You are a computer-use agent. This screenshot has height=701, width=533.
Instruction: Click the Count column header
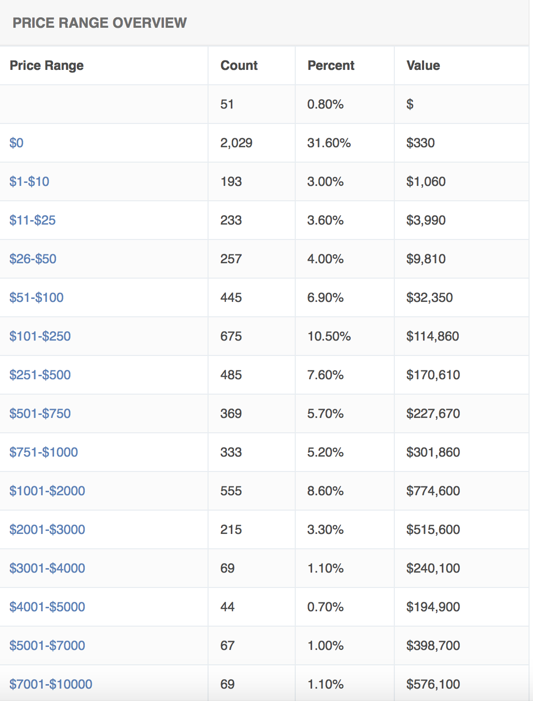239,65
